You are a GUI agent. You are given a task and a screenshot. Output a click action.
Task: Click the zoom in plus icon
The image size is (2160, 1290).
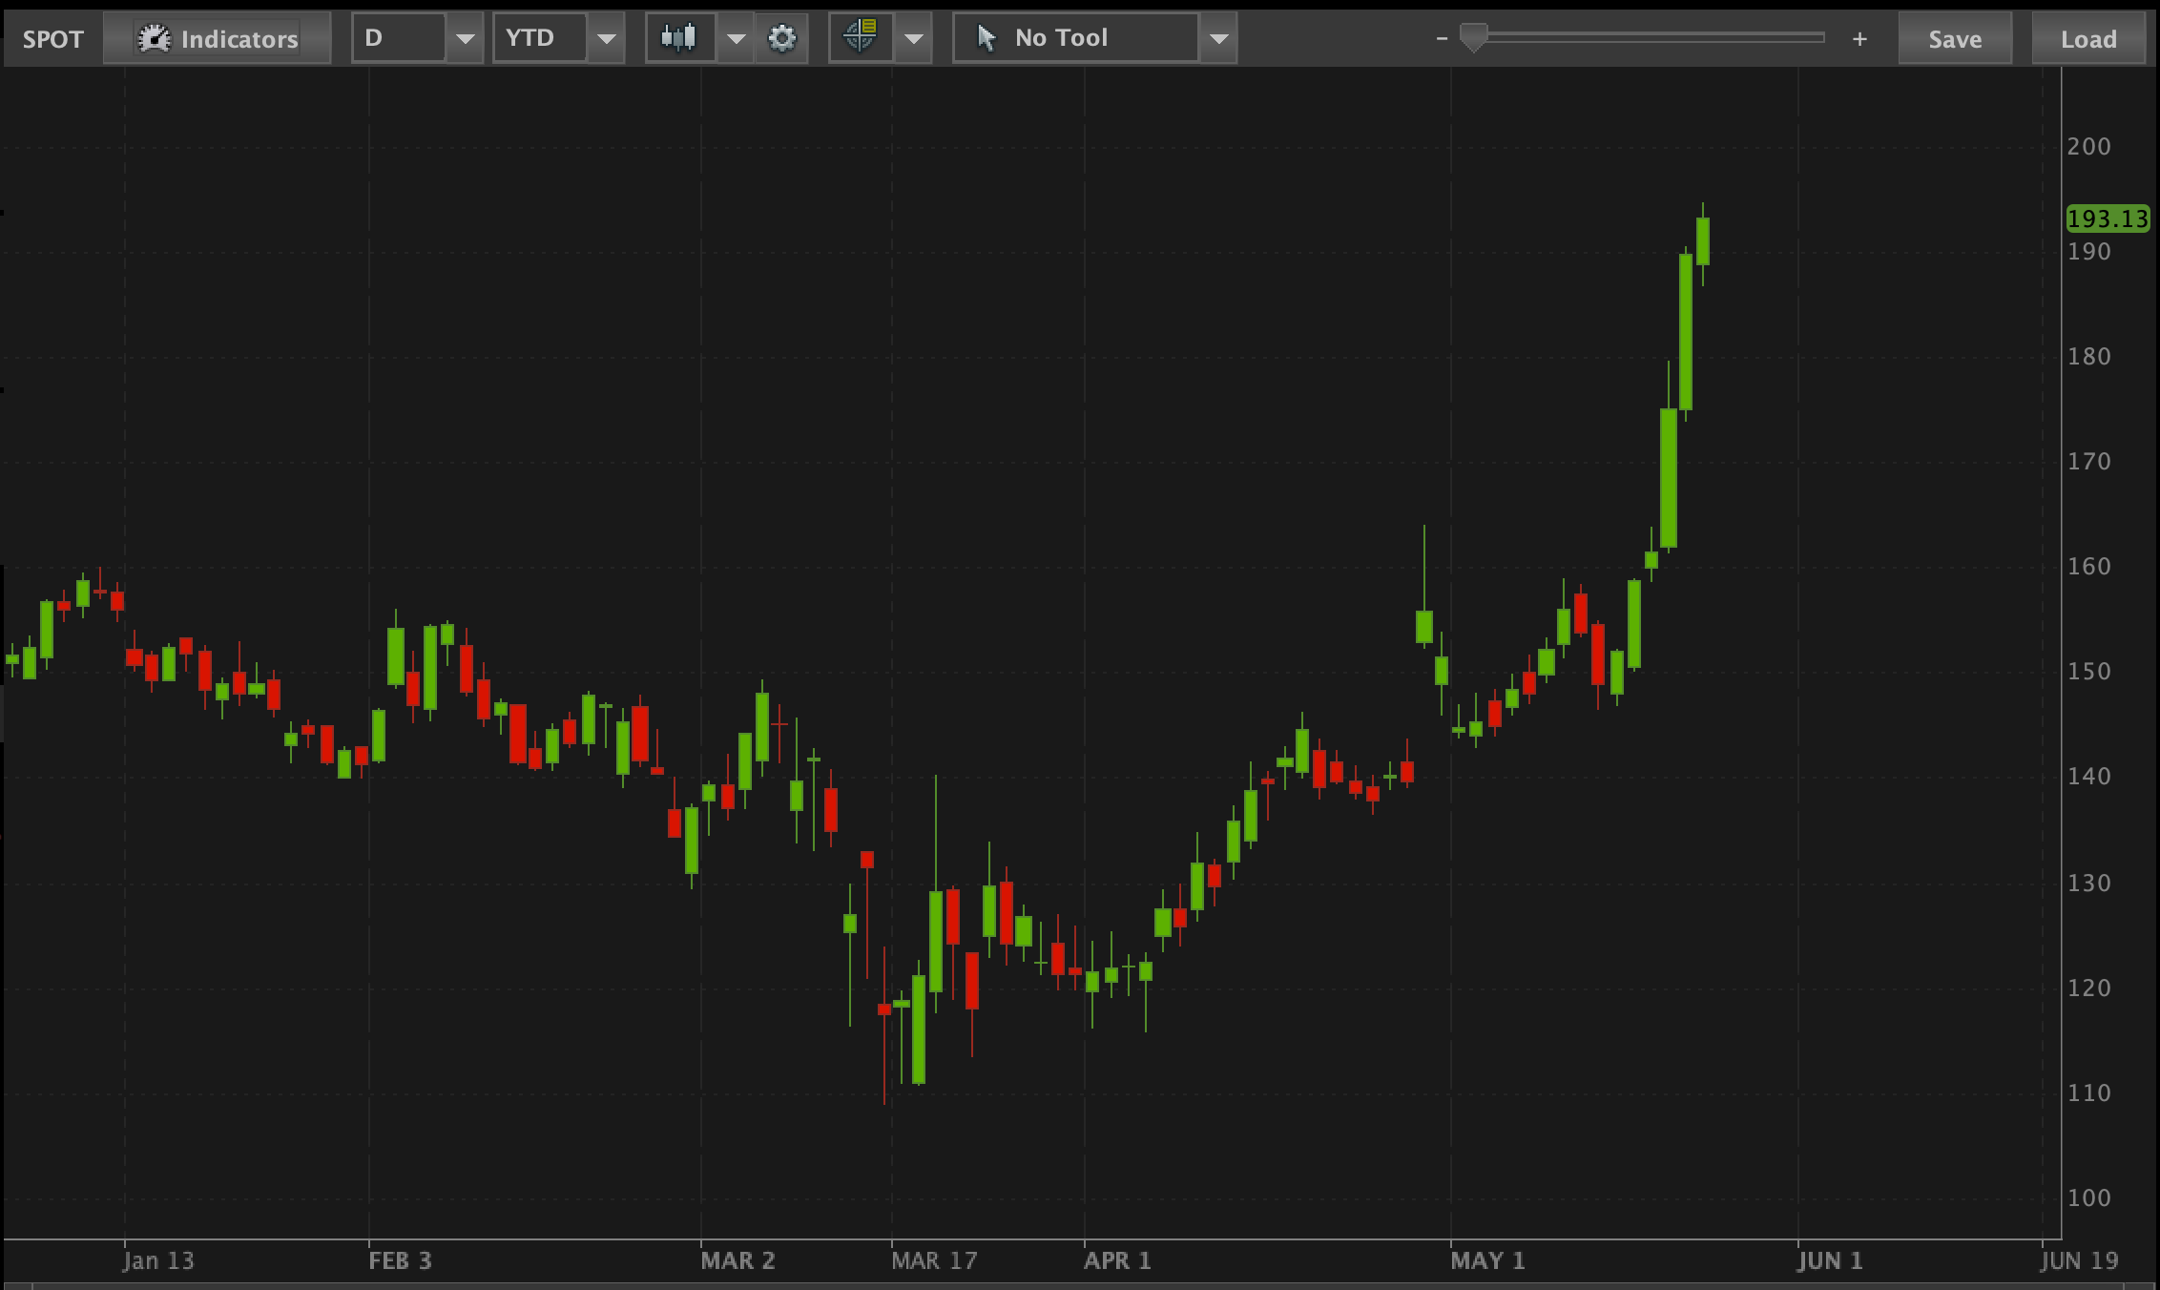(x=1859, y=39)
